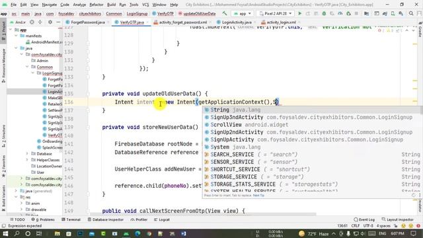Screen dimensions: 423x238
Task: Open the Structure sidebar tab
Action: click(3, 136)
